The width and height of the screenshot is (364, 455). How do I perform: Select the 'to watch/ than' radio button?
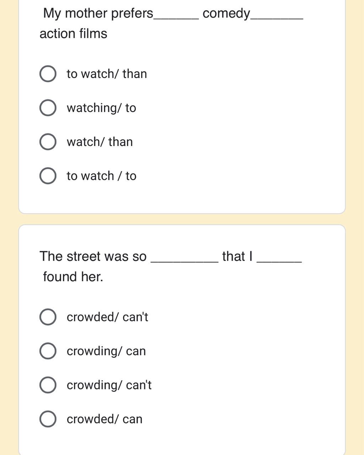[48, 74]
